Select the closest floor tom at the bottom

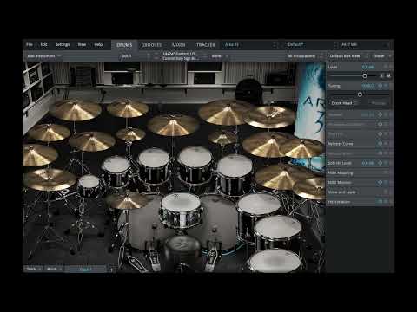click(x=275, y=261)
